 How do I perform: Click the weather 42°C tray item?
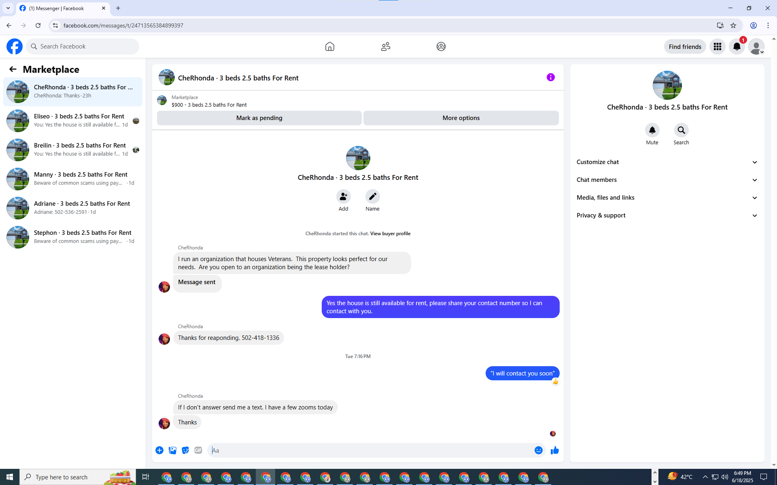[680, 477]
